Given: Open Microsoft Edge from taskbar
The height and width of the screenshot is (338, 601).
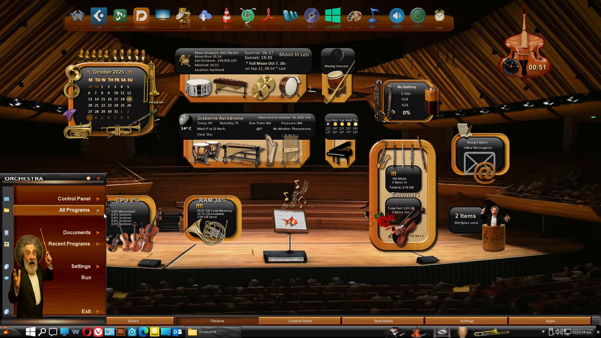Looking at the screenshot, I should (x=143, y=332).
